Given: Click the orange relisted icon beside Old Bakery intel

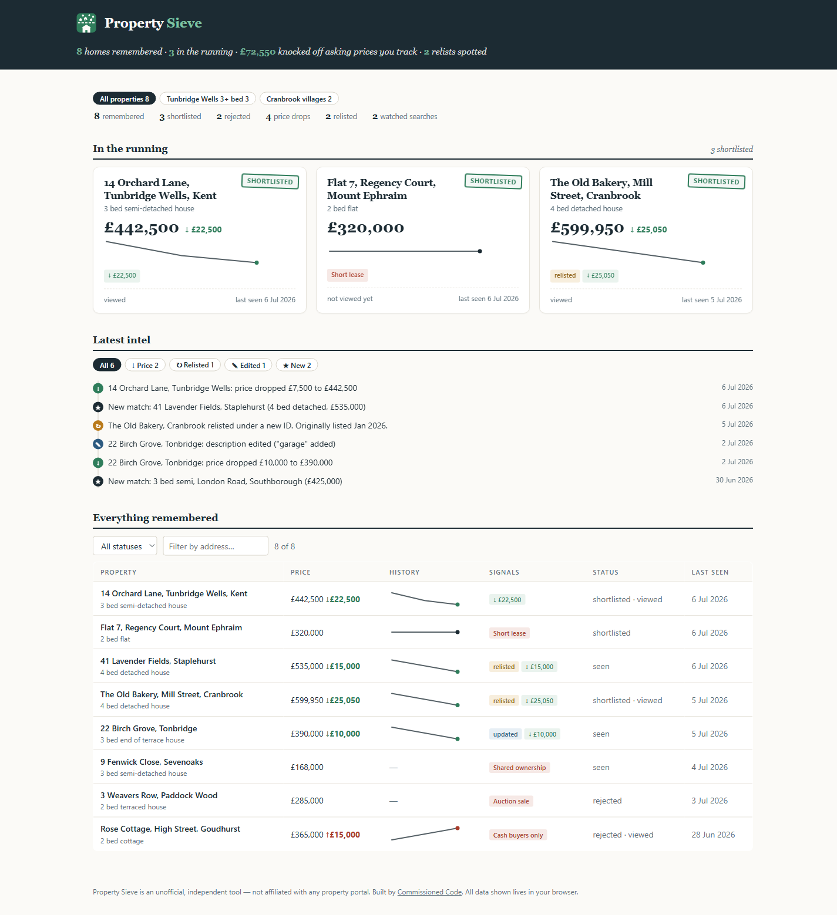Looking at the screenshot, I should tap(98, 426).
